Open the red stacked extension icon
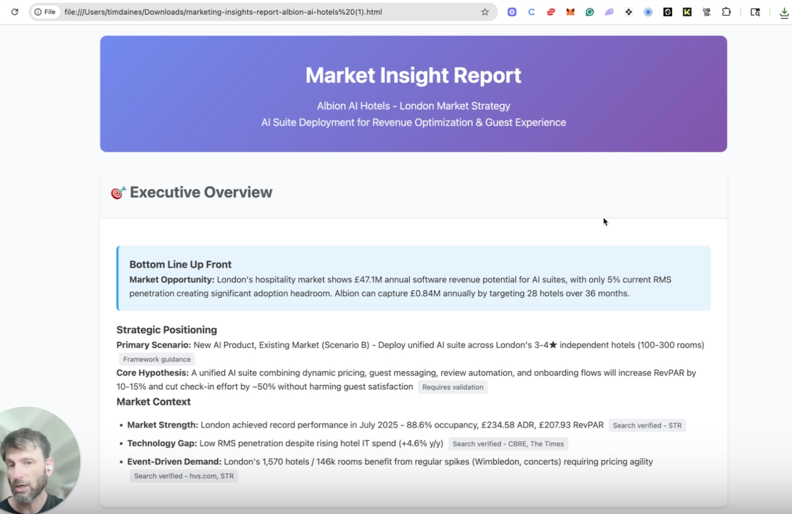This screenshot has width=792, height=514. 551,12
